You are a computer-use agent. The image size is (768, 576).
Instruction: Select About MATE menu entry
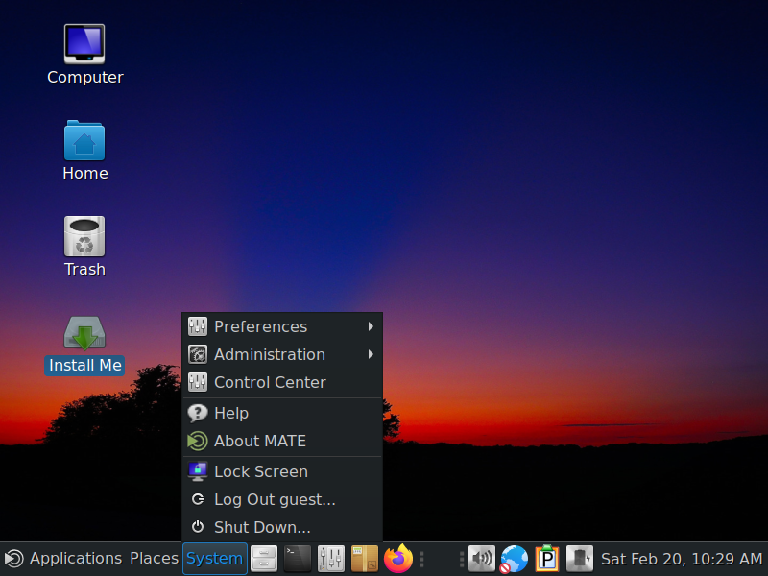tap(282, 442)
